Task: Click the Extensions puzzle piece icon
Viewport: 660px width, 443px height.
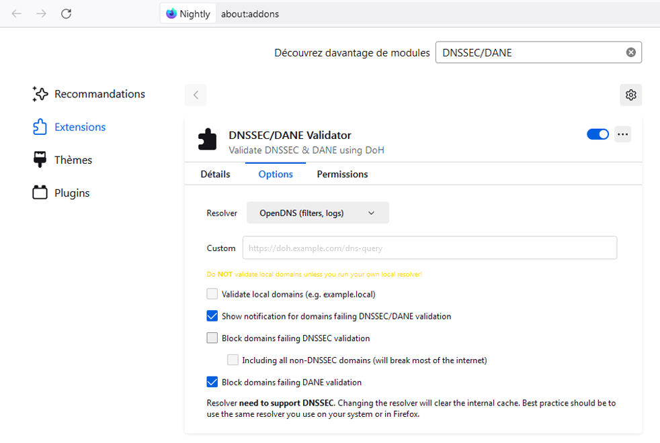Action: coord(40,127)
